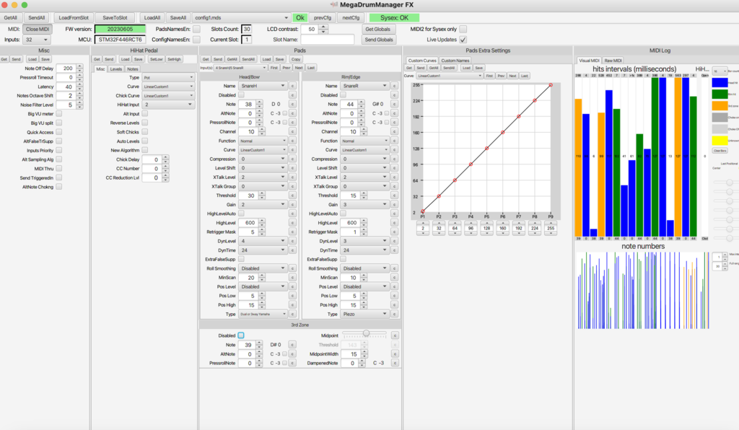The image size is (739, 430).
Task: Enable MIDI2 for Sysex only checkbox
Action: pyautogui.click(x=463, y=29)
